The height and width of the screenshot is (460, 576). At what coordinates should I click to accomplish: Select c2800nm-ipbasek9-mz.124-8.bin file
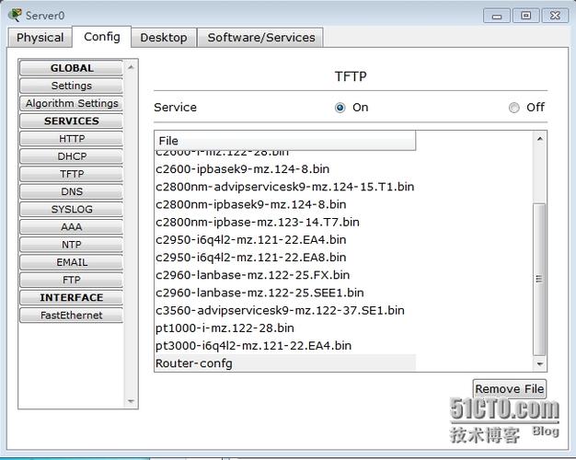tap(285, 204)
